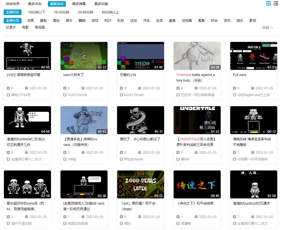Open thumbnail of 海绵反转 海绵宝宝审判战 video
Viewport: 282px width, 230px height.
pos(254,120)
